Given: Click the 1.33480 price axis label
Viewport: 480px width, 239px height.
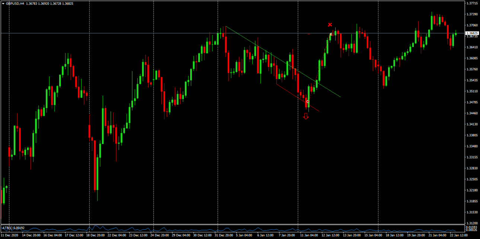Looking at the screenshot, I should pyautogui.click(x=472, y=146).
